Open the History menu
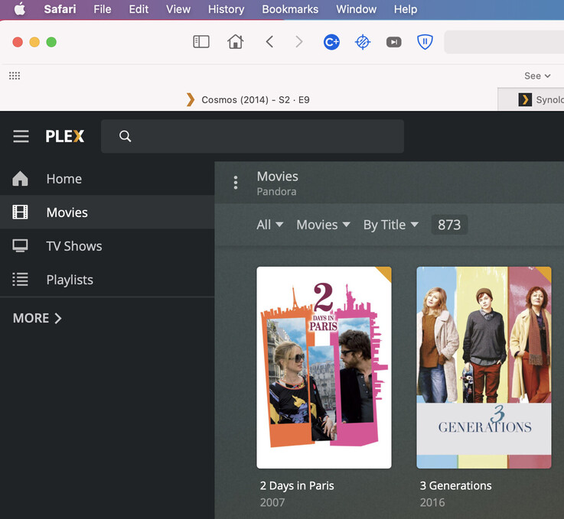The image size is (564, 519). [226, 9]
